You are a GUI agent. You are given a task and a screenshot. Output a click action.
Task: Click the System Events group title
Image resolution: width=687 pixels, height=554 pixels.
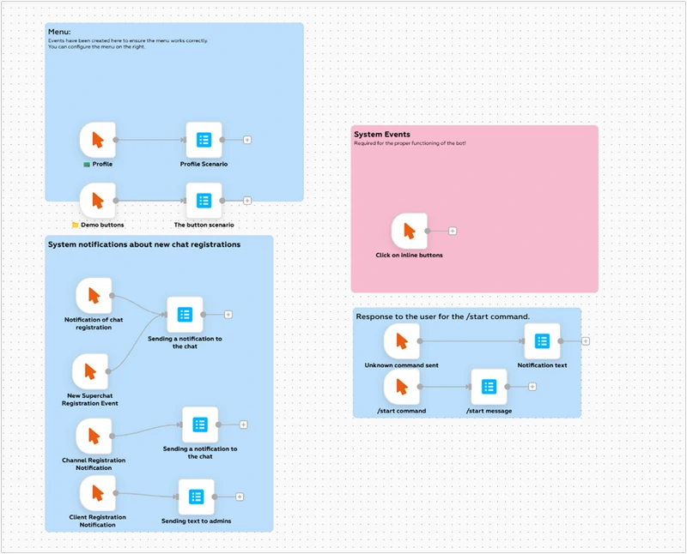click(x=382, y=135)
